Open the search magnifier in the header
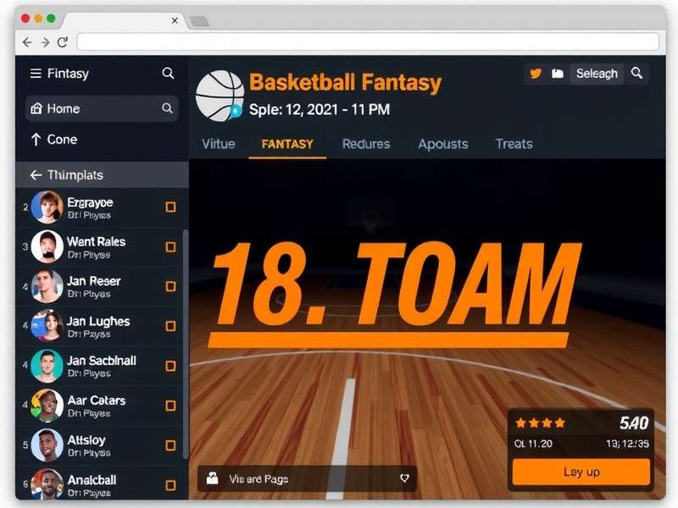 636,75
